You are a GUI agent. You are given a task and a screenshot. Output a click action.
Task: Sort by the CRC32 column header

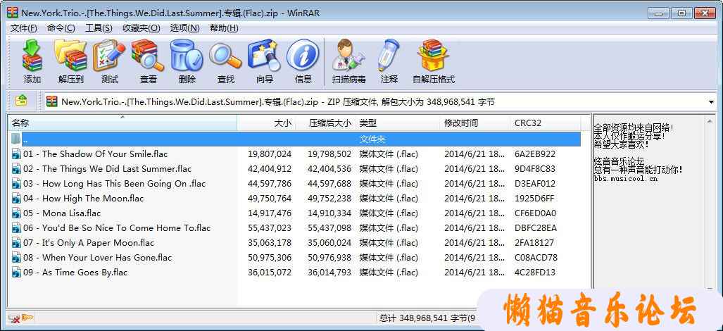[x=546, y=123]
